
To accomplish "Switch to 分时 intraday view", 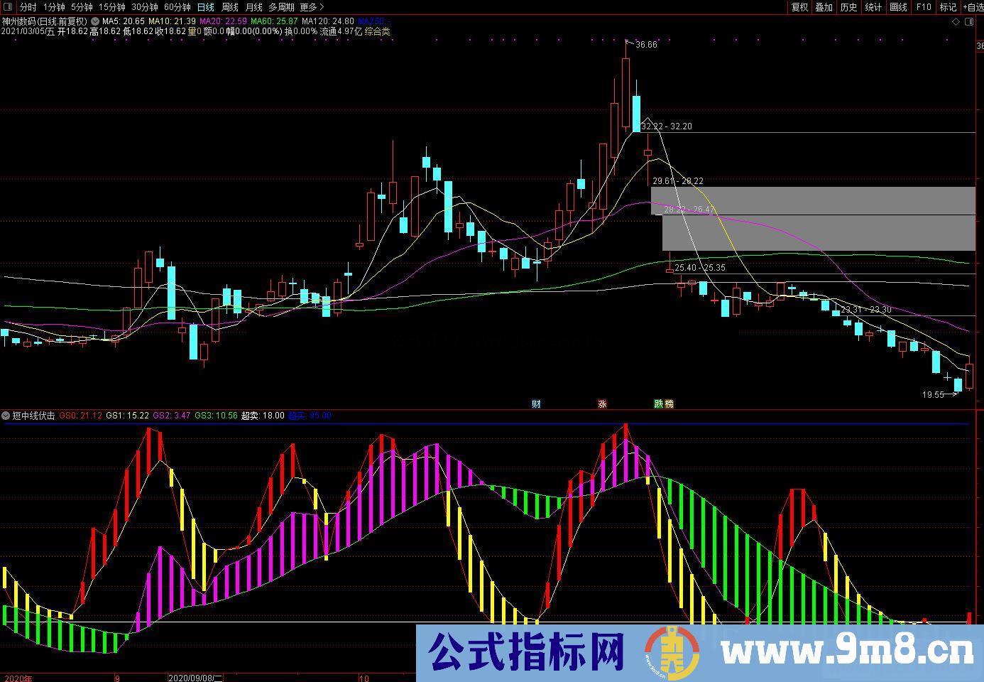I will (27, 6).
